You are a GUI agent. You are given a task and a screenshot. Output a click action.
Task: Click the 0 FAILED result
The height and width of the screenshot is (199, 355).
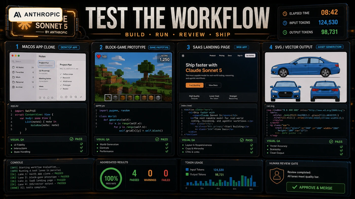166,175
